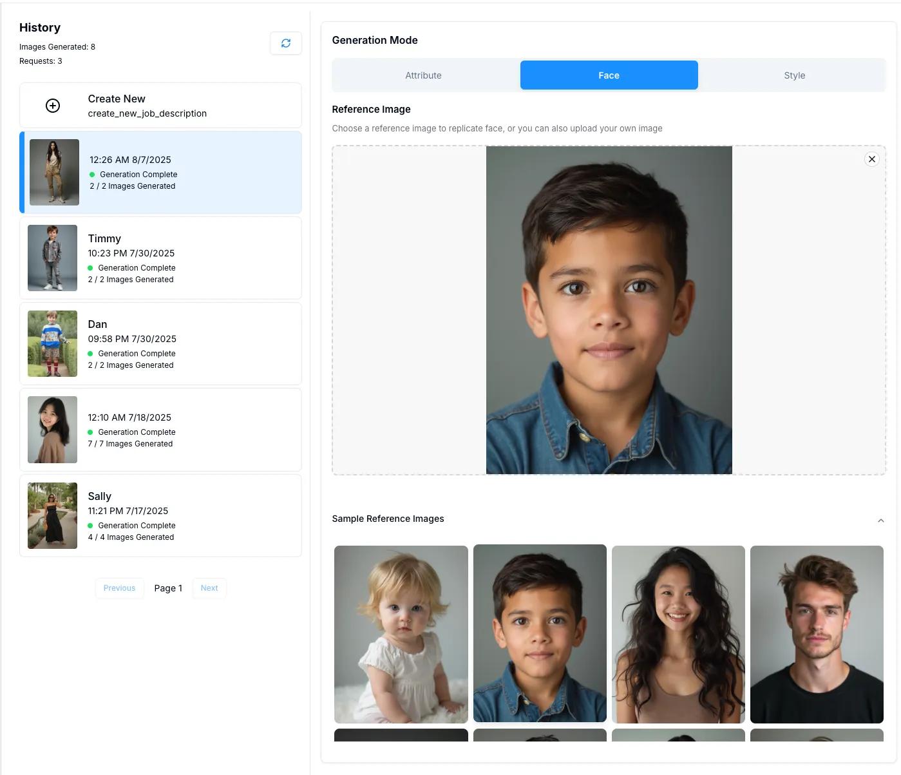This screenshot has height=775, width=901.
Task: Click the Timmy history thumbnail
Action: tap(52, 258)
